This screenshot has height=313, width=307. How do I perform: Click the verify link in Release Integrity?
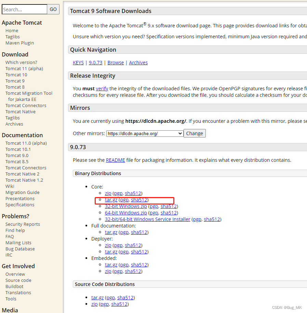102,89
